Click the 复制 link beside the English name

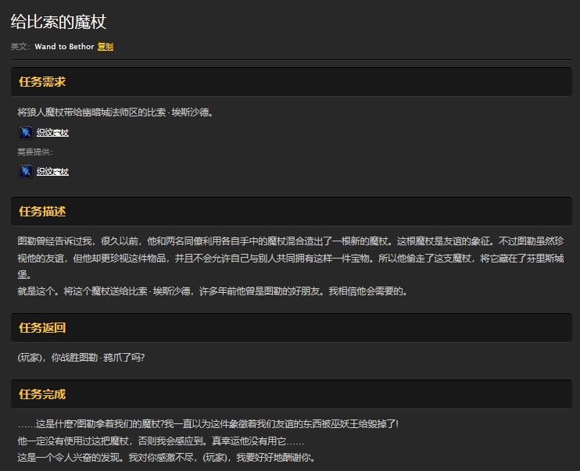pyautogui.click(x=105, y=47)
